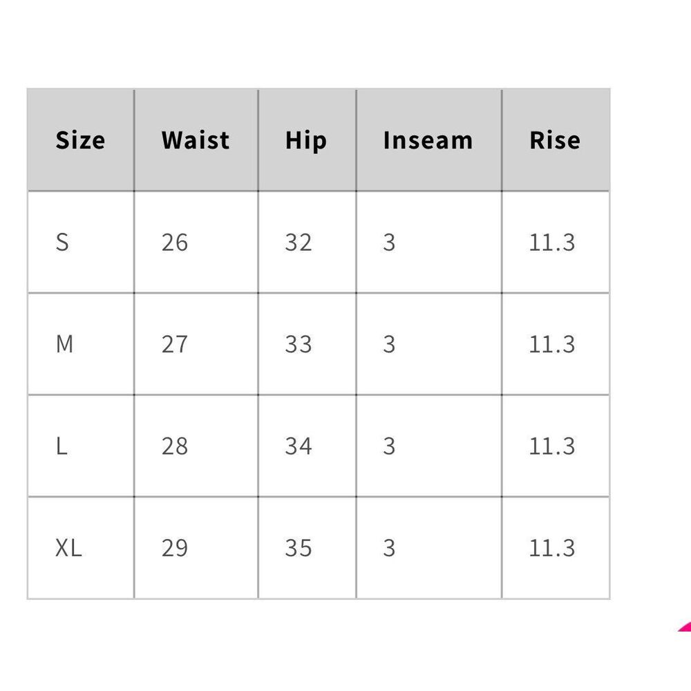
Task: Click the Size column header
Action: point(80,140)
